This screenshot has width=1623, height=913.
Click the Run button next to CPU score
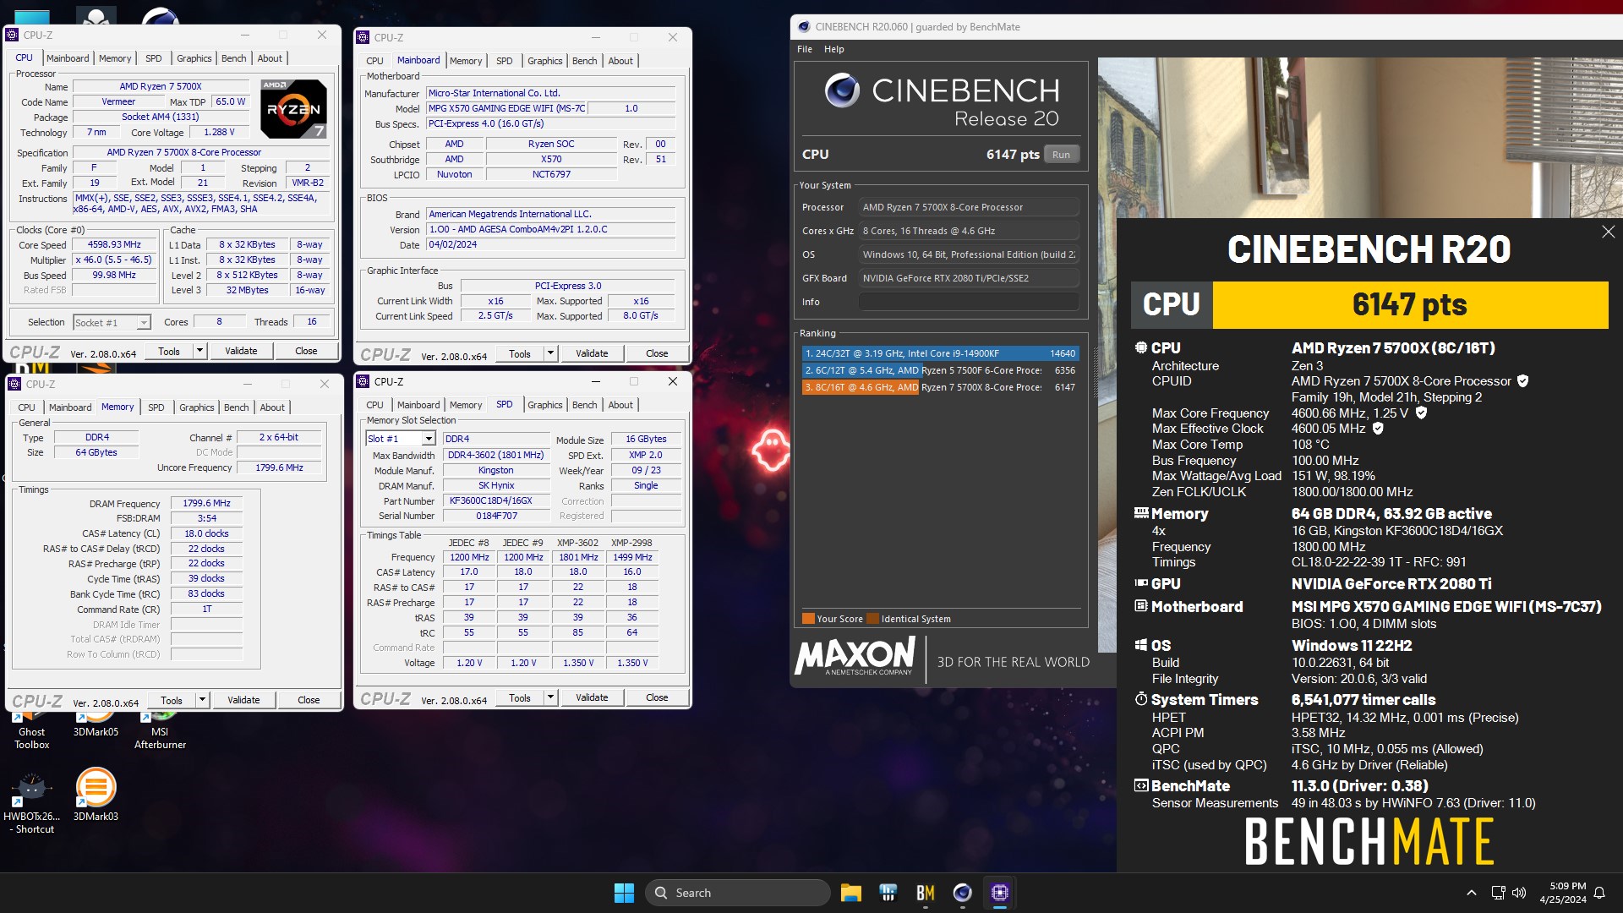tap(1061, 155)
